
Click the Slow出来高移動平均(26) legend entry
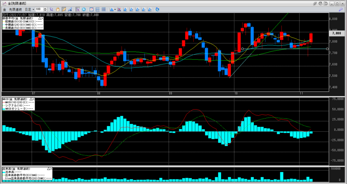coord(27,178)
